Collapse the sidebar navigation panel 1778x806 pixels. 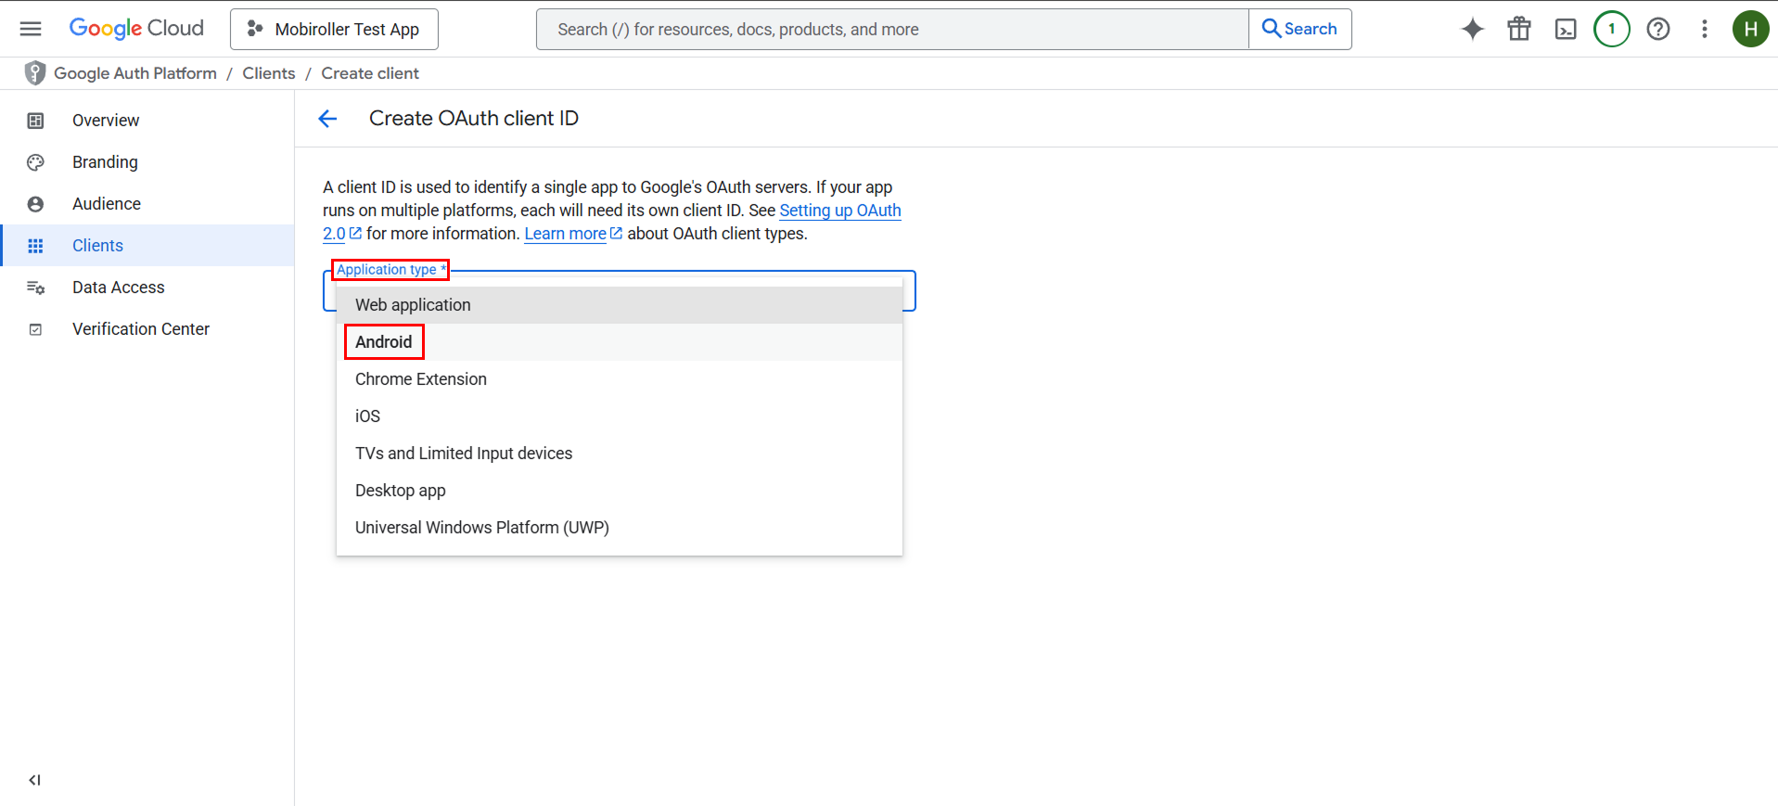click(x=34, y=780)
